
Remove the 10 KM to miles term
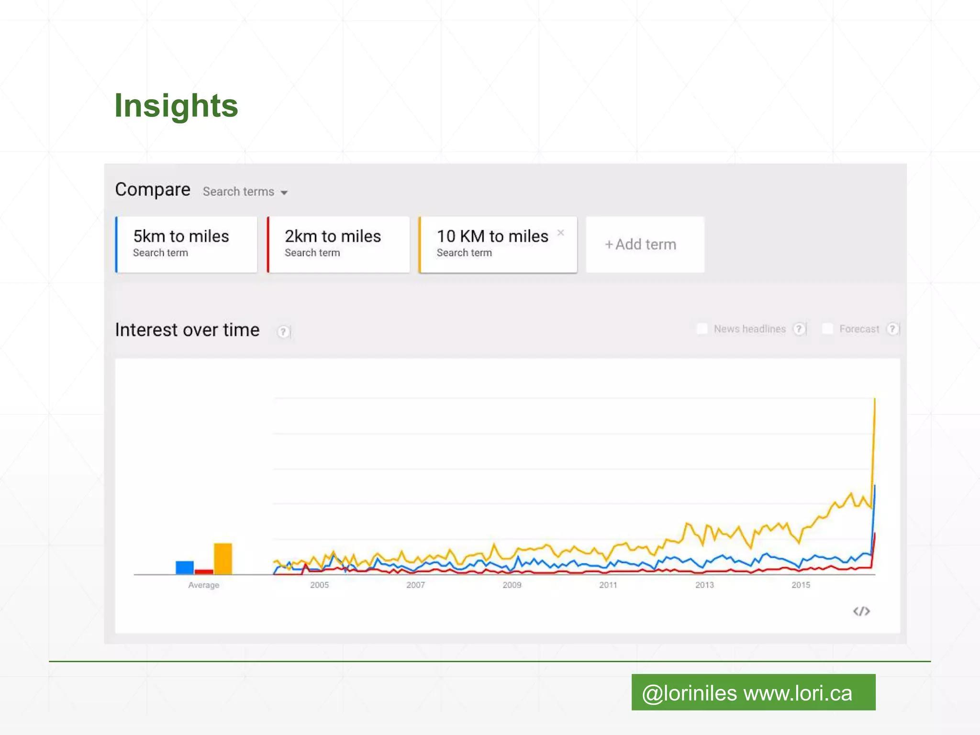(561, 233)
